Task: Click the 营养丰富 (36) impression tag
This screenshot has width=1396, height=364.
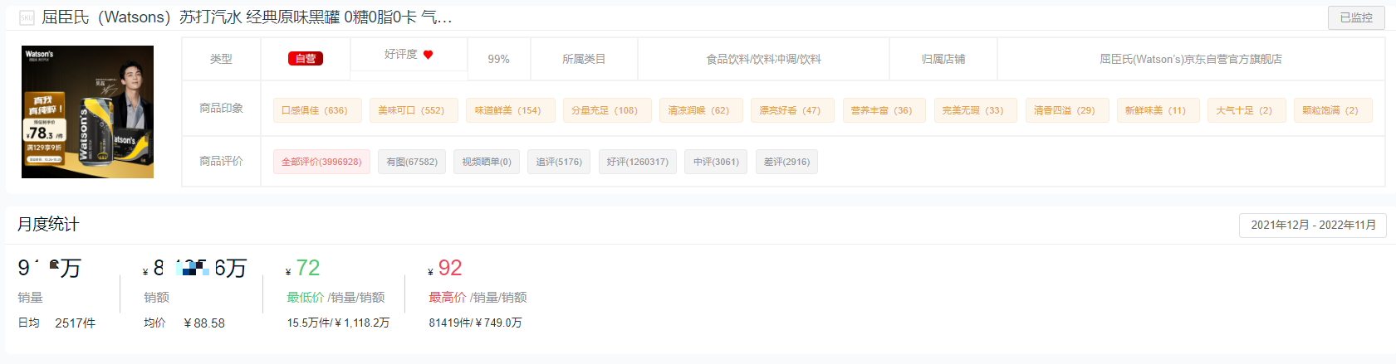Action: click(x=883, y=110)
